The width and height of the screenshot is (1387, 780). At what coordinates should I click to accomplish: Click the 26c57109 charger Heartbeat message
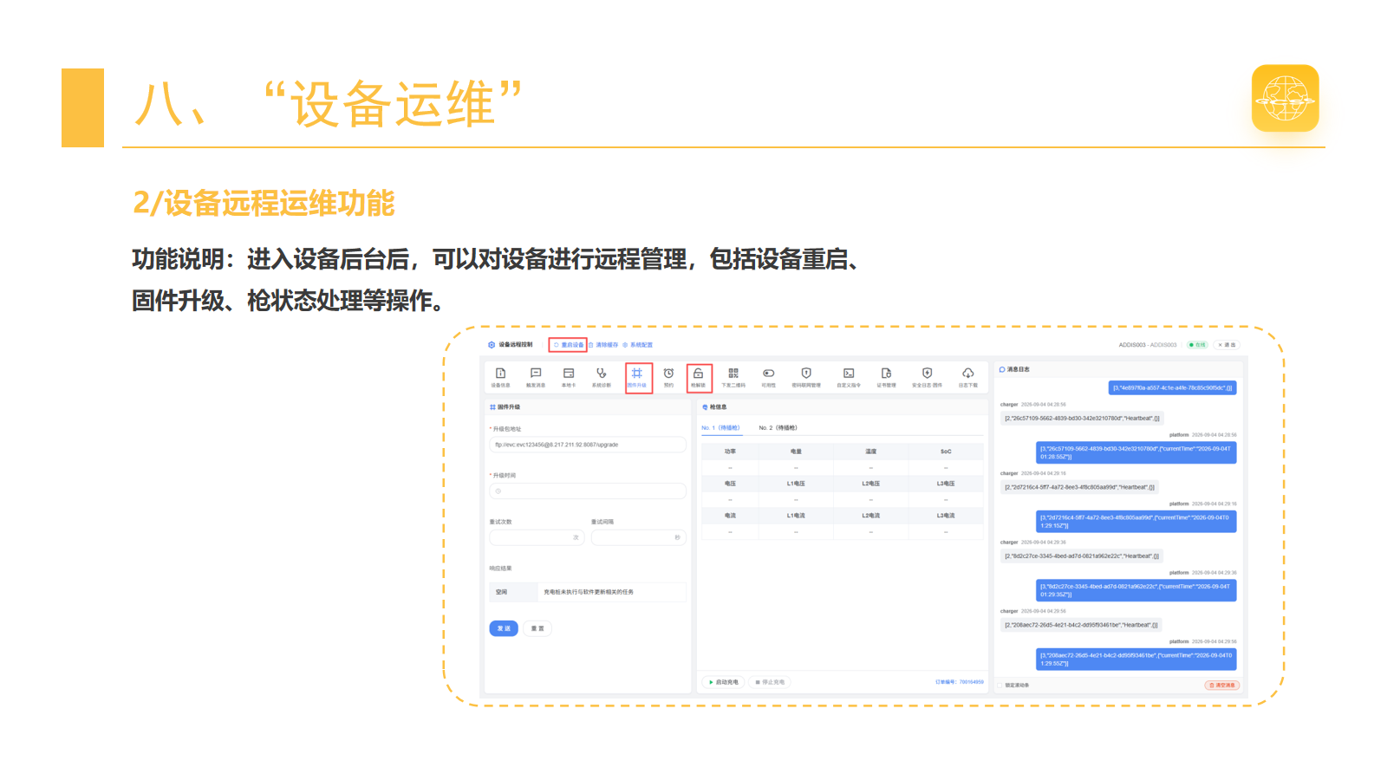tap(1082, 419)
